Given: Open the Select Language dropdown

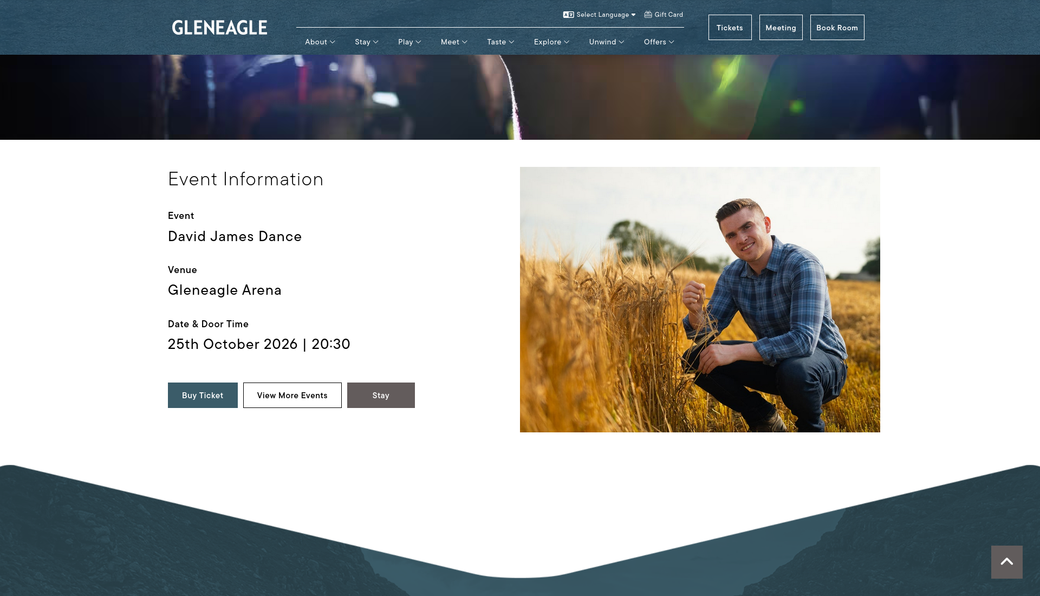Looking at the screenshot, I should tap(606, 15).
